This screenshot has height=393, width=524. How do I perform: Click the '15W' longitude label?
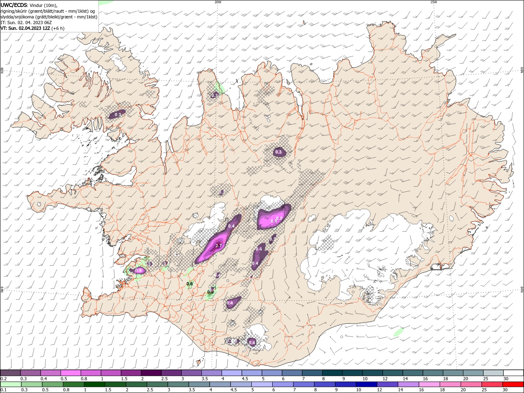click(x=434, y=2)
